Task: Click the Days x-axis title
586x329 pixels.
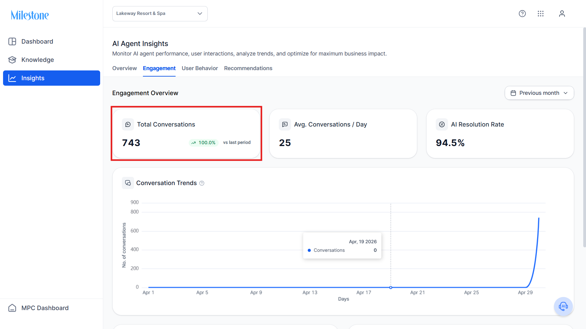Action: [x=344, y=299]
